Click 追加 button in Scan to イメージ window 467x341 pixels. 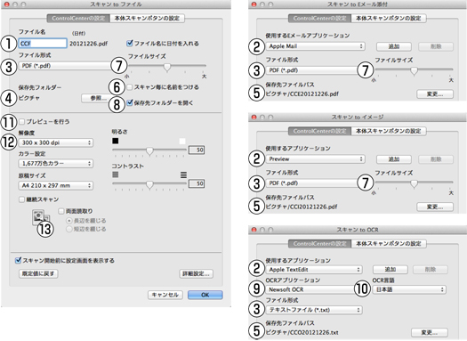tap(394, 159)
